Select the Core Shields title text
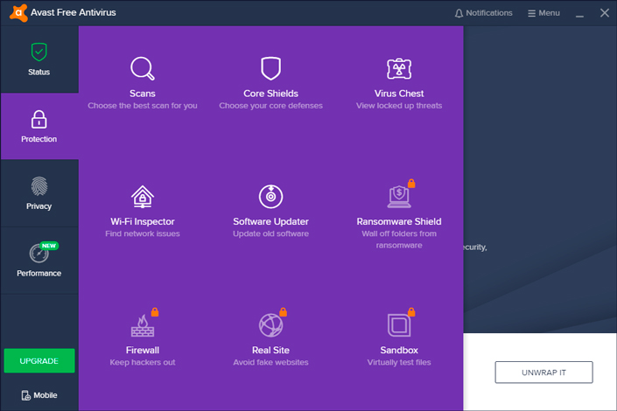The image size is (617, 411). pos(270,94)
